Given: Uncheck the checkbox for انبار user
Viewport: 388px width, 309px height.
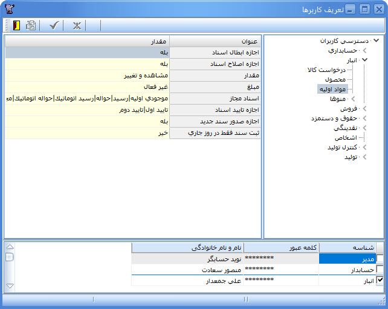Looking at the screenshot, I should pos(380,281).
